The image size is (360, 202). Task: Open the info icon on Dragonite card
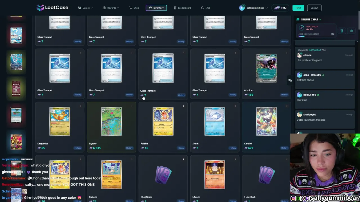tap(80, 106)
